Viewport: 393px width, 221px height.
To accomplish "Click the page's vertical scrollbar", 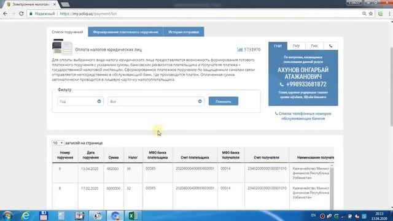I will 391,87.
